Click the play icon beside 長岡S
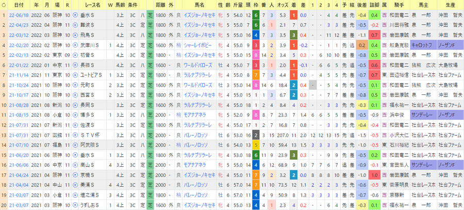The width and height of the screenshot is (464, 210). coord(75,105)
